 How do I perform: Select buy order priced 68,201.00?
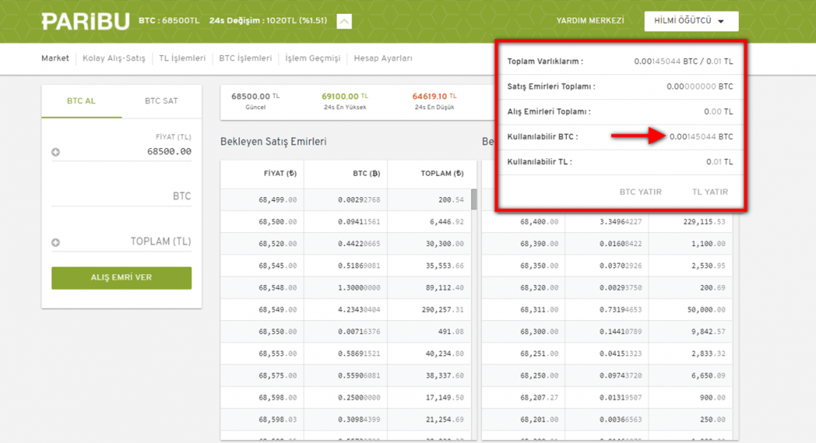point(607,419)
